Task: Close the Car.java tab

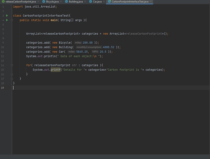Action: coord(104,2)
